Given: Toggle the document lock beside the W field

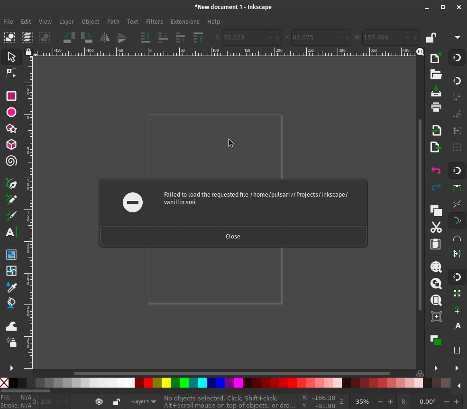Looking at the screenshot, I should (x=430, y=37).
